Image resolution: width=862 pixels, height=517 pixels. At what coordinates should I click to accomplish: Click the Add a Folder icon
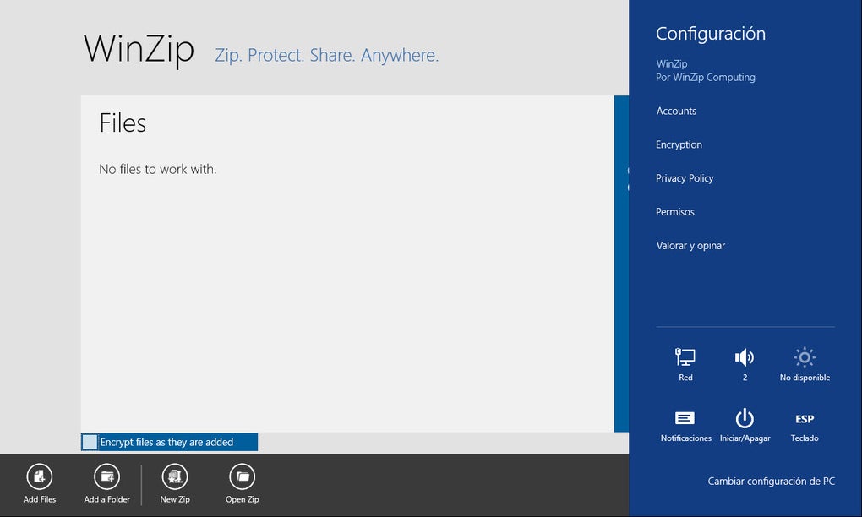[x=106, y=477]
